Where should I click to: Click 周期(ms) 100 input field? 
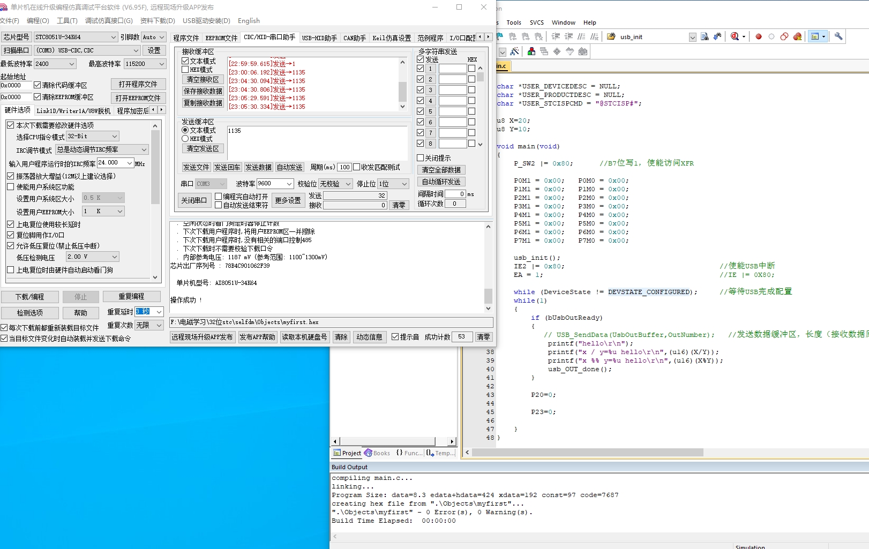344,168
